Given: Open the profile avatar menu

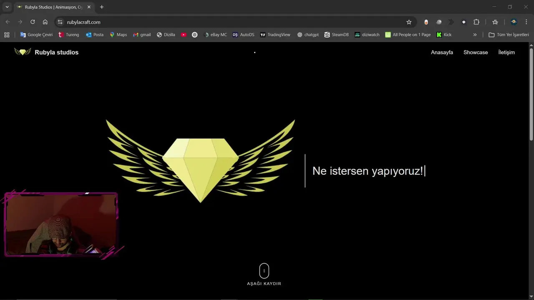Looking at the screenshot, I should [514, 22].
